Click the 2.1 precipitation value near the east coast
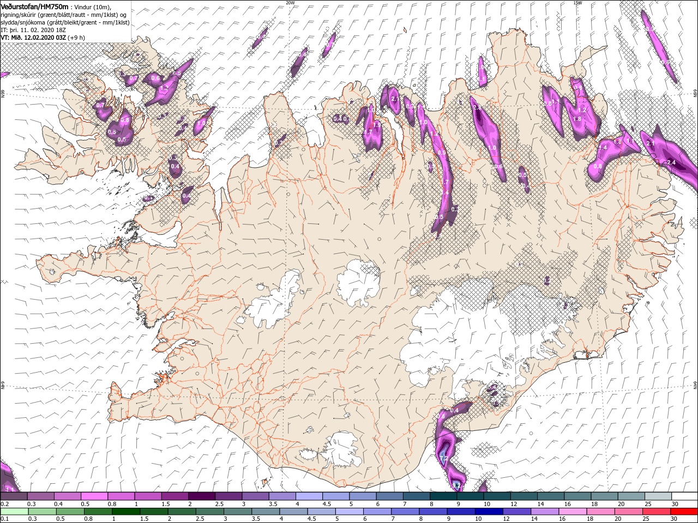This screenshot has width=698, height=523. (650, 143)
